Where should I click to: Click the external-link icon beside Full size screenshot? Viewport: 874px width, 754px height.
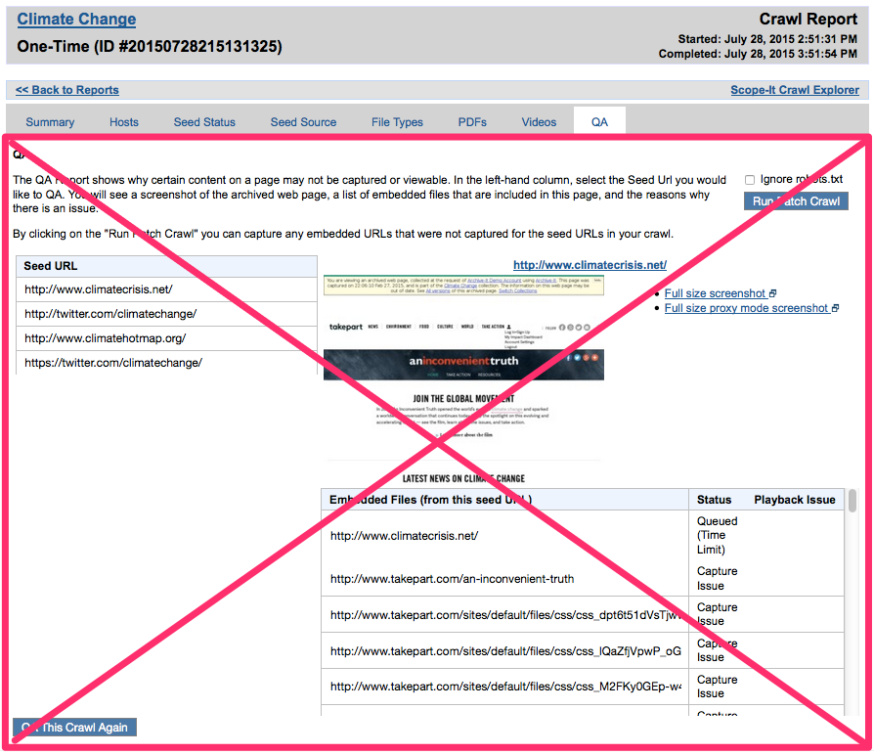tap(772, 293)
